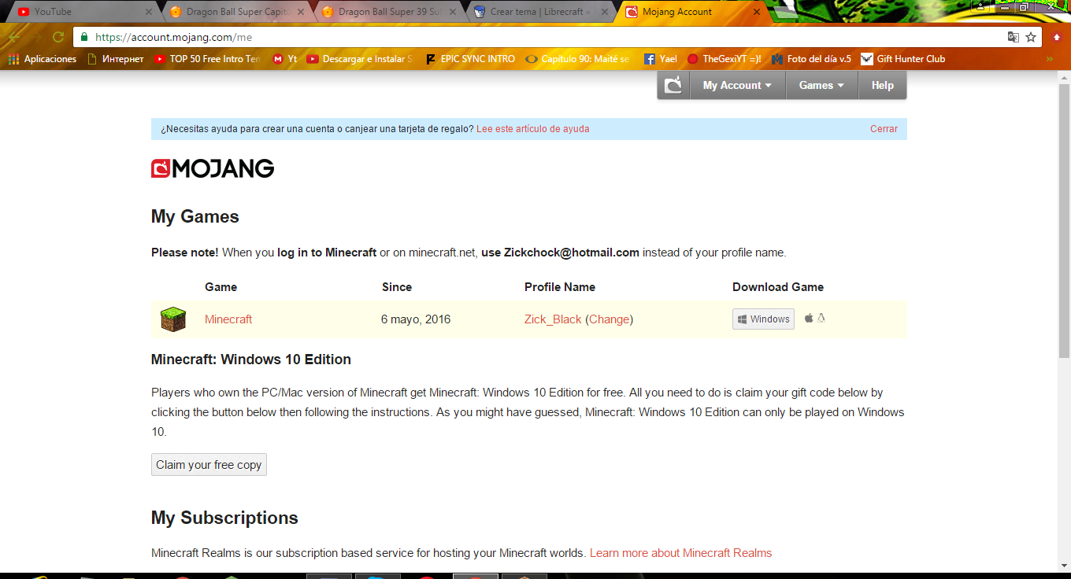
Task: Open Aplicaciones apps shortcut
Action: pyautogui.click(x=43, y=59)
